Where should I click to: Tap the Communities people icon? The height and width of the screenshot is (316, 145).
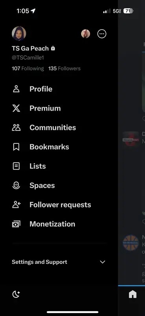[16, 128]
